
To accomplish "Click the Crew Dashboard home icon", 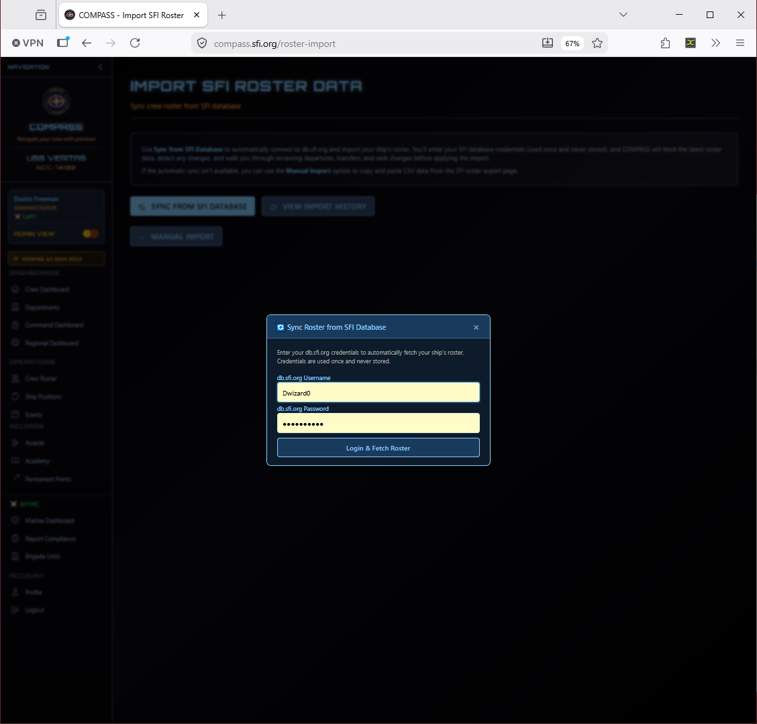I will coord(15,289).
